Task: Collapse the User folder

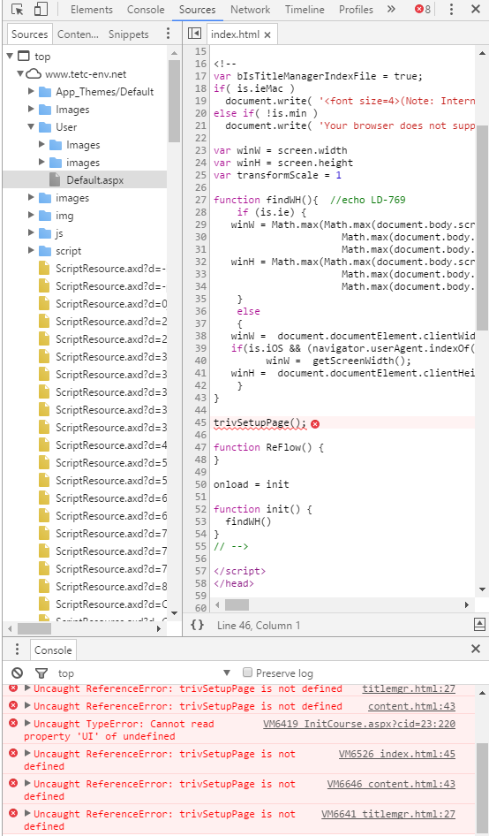Action: pyautogui.click(x=32, y=127)
